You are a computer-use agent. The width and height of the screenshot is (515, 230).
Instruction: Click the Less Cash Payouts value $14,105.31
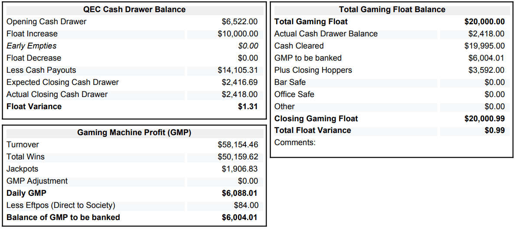(x=238, y=70)
